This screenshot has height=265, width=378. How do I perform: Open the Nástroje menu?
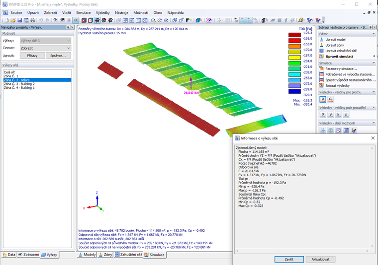tap(121, 13)
